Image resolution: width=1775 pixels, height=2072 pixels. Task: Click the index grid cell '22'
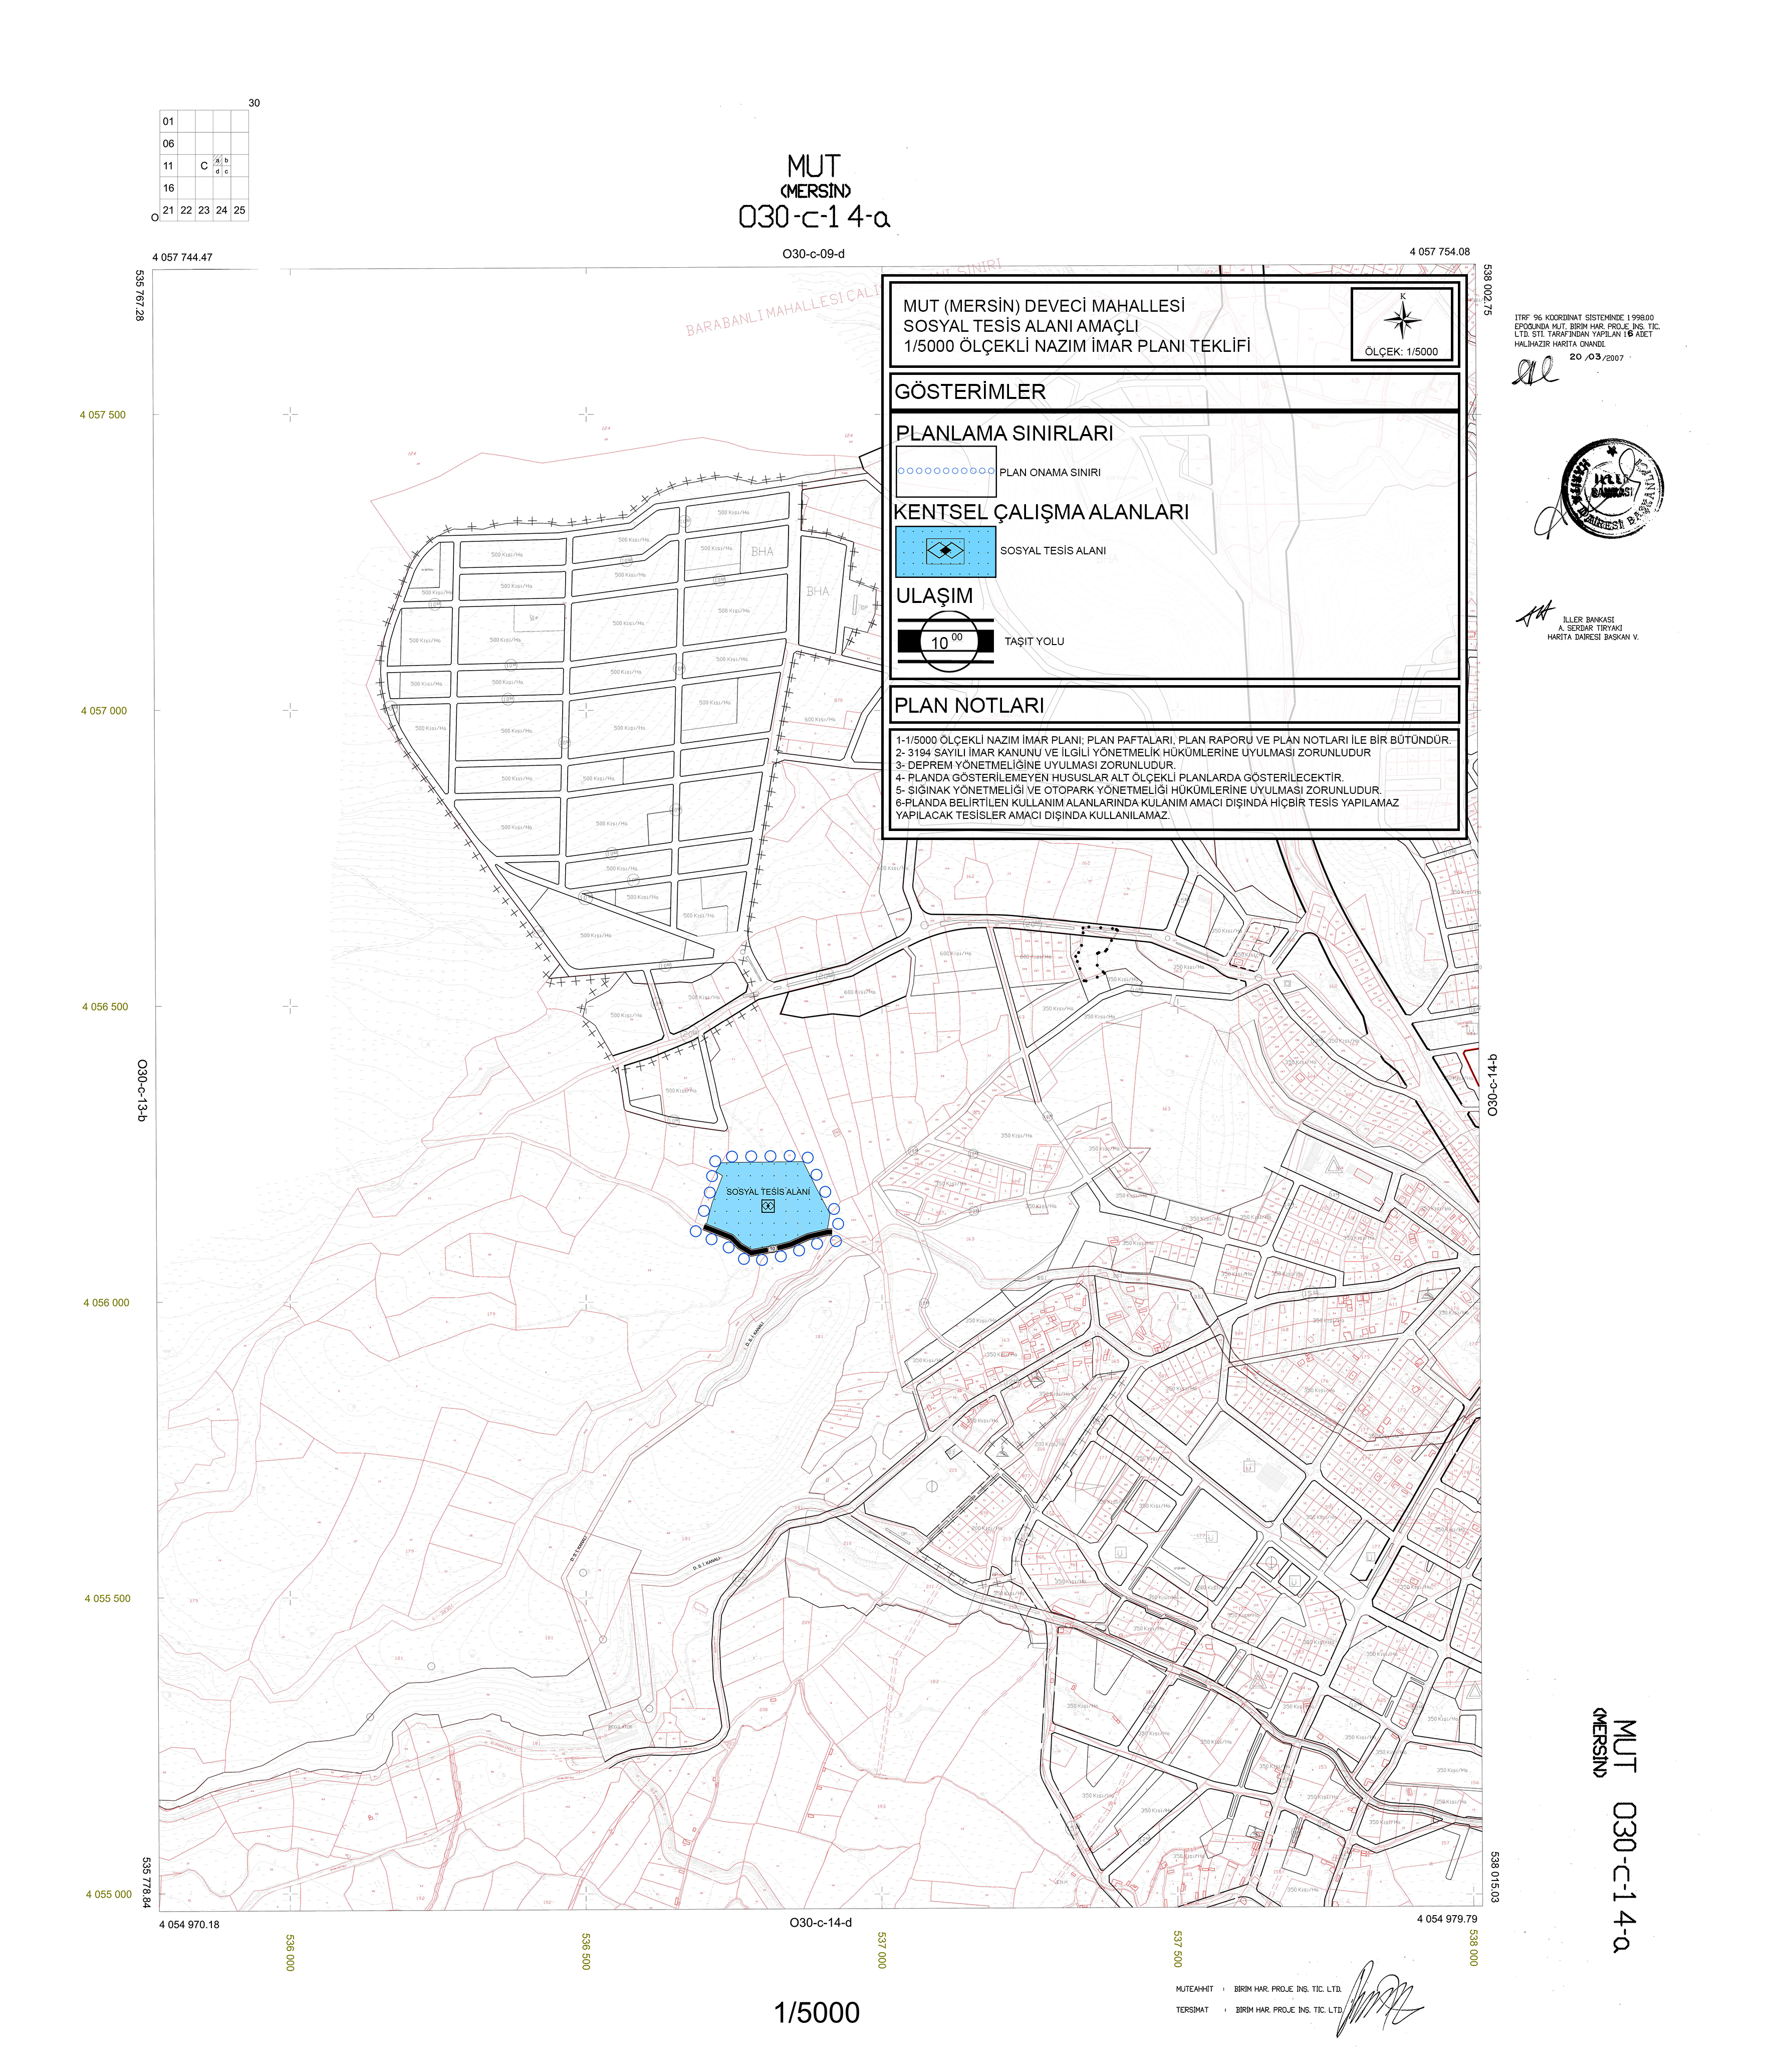(186, 210)
